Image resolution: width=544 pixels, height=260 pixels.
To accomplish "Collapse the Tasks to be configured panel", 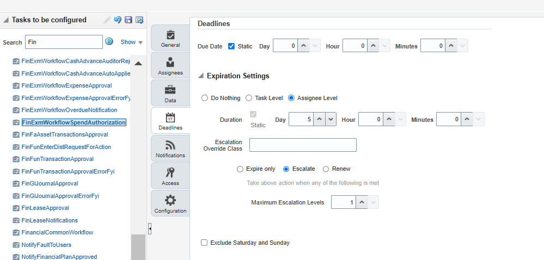I will [6, 20].
